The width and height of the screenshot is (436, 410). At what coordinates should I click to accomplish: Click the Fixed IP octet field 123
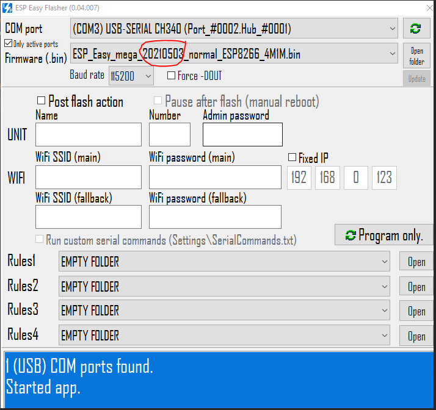tap(384, 178)
